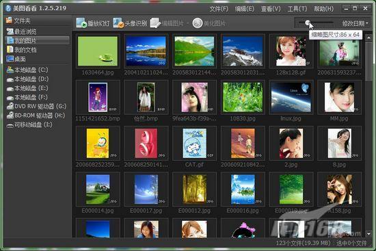Open the 工具(T) menu

(x=297, y=9)
